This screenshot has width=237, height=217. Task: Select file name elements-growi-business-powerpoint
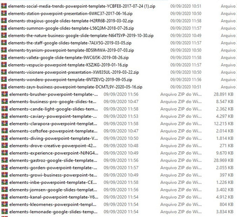tap(53, 175)
